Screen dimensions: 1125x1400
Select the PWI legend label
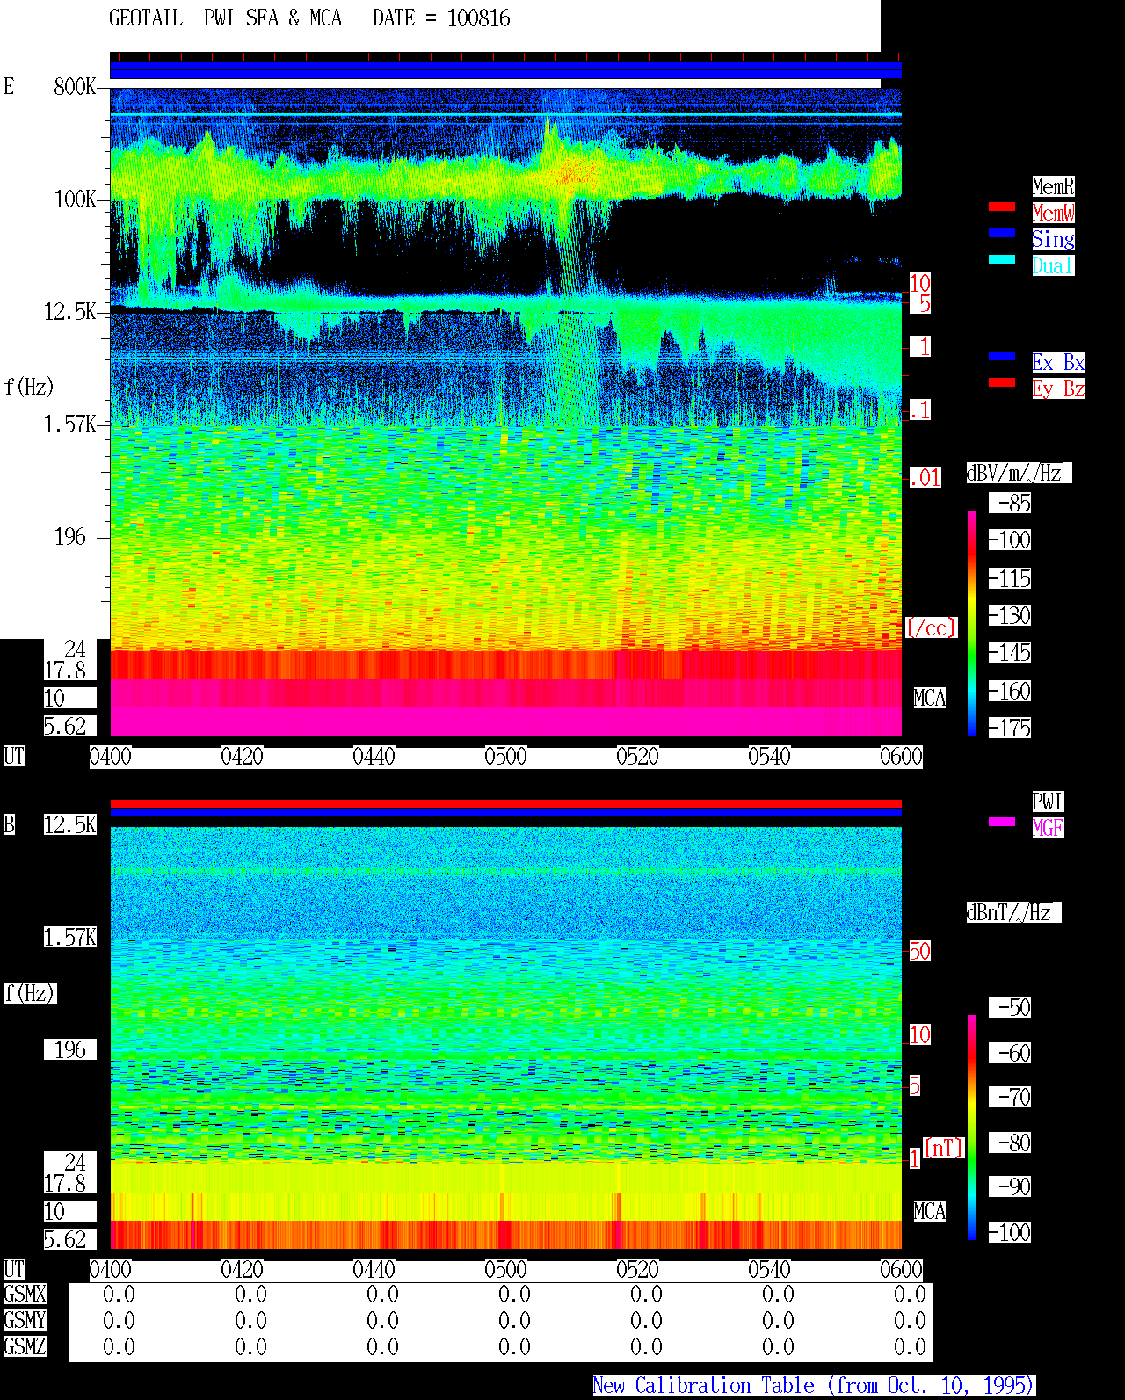point(1048,802)
